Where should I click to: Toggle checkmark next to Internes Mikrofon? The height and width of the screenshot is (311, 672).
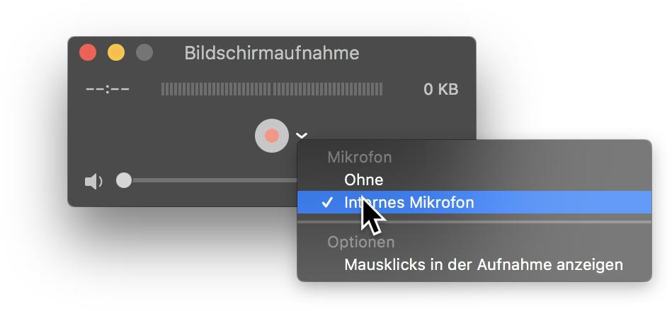coord(327,202)
